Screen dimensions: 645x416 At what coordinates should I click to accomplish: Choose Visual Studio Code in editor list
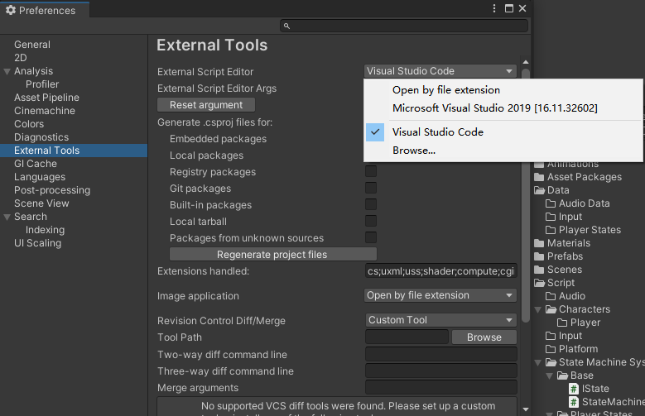pyautogui.click(x=503, y=132)
